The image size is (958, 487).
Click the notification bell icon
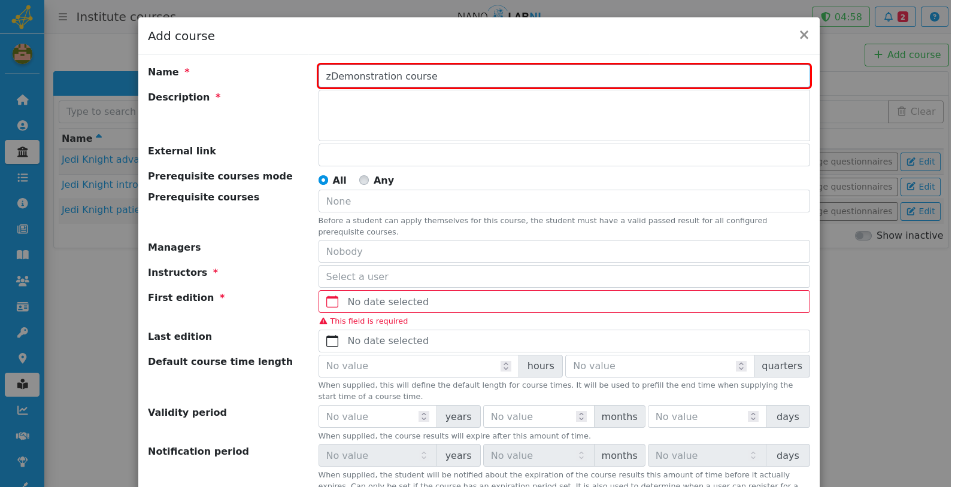coord(889,17)
